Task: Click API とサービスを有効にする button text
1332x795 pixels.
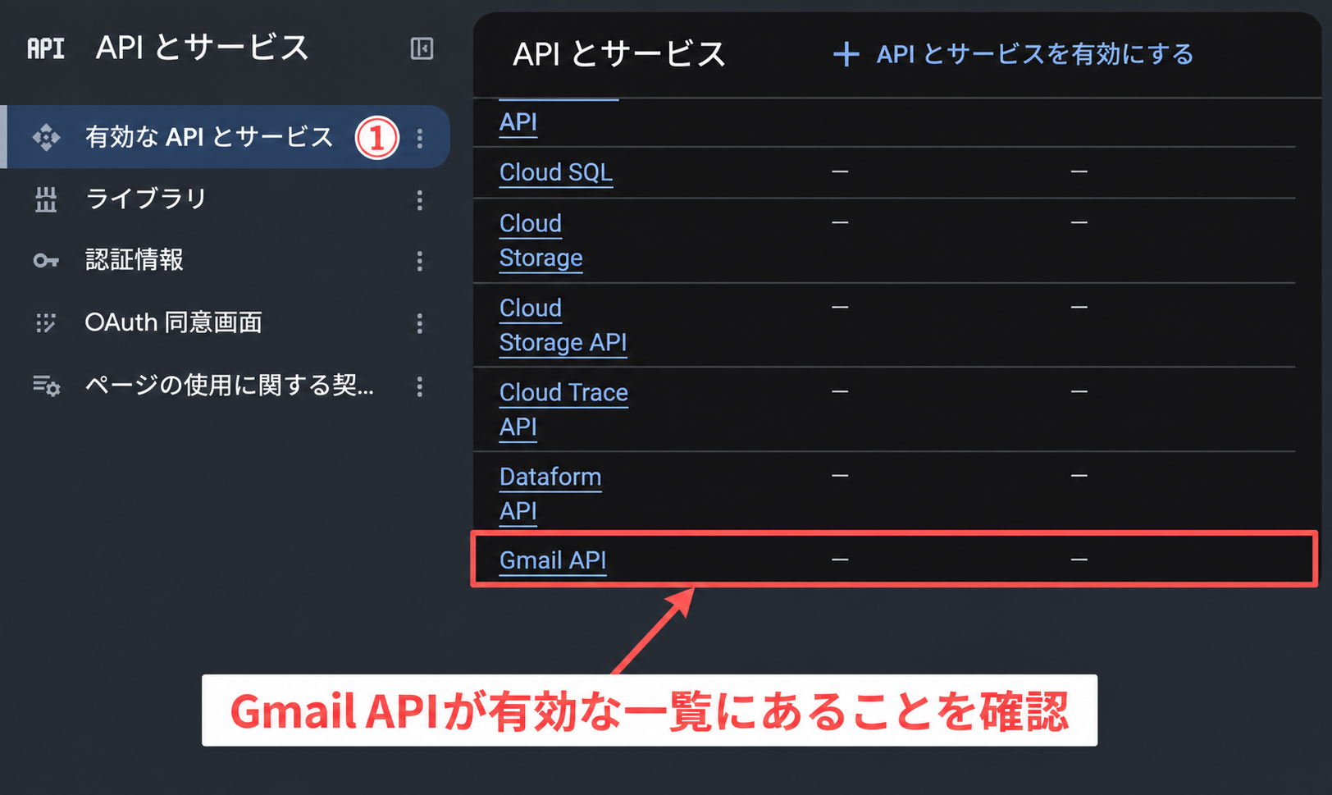Action: click(1035, 54)
